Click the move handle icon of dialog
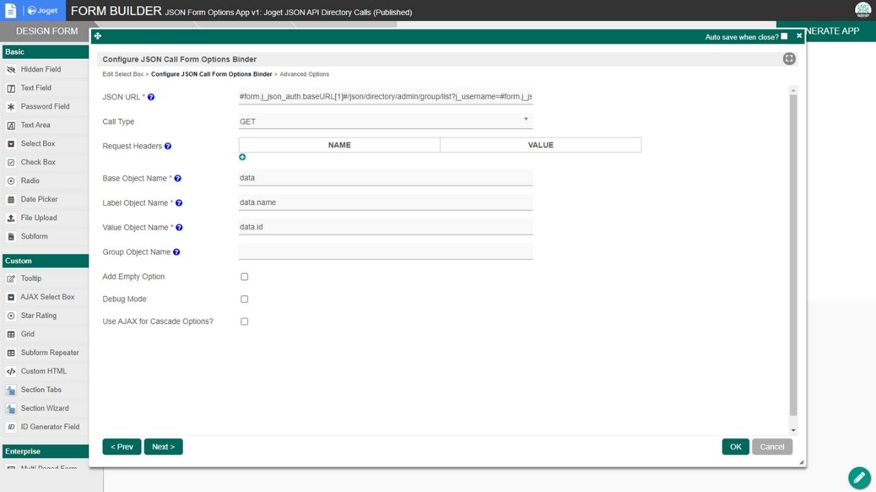The image size is (876, 492). click(x=98, y=36)
